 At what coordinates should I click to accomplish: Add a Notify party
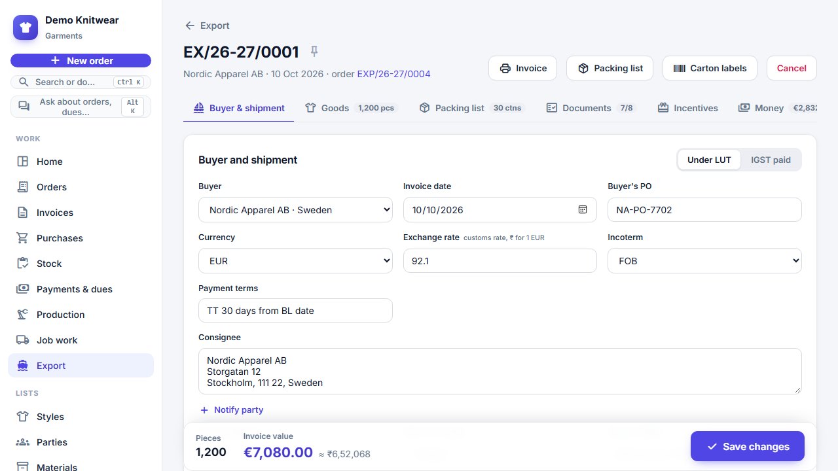point(232,410)
